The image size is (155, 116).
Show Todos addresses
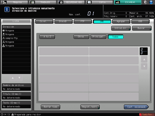(116, 37)
